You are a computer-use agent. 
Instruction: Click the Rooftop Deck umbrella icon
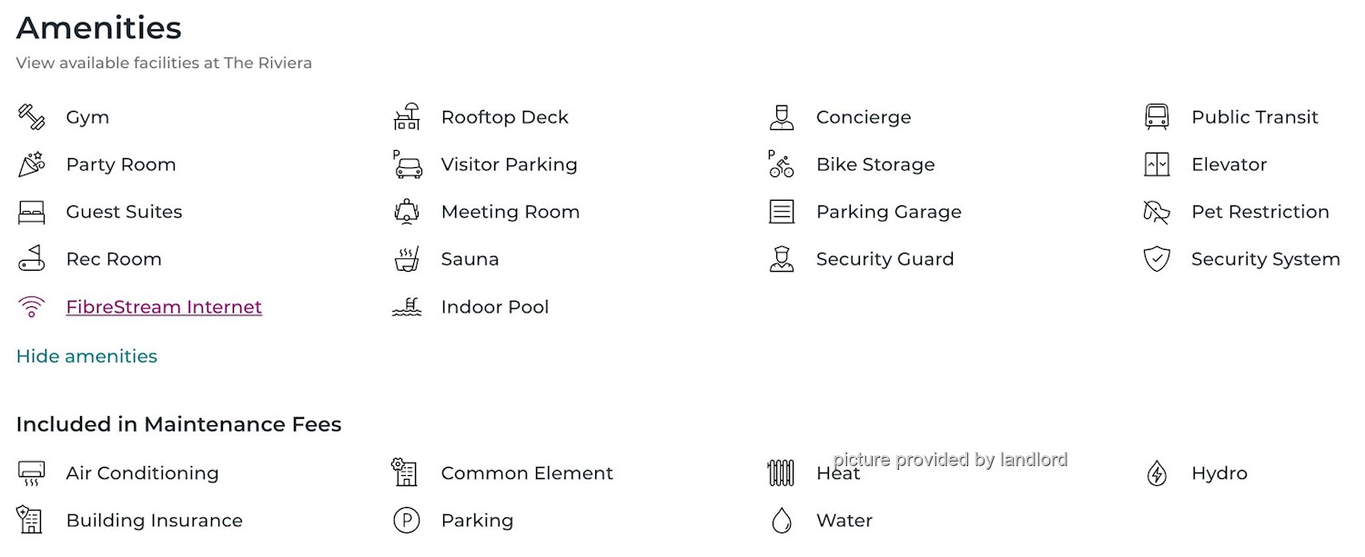click(x=407, y=117)
